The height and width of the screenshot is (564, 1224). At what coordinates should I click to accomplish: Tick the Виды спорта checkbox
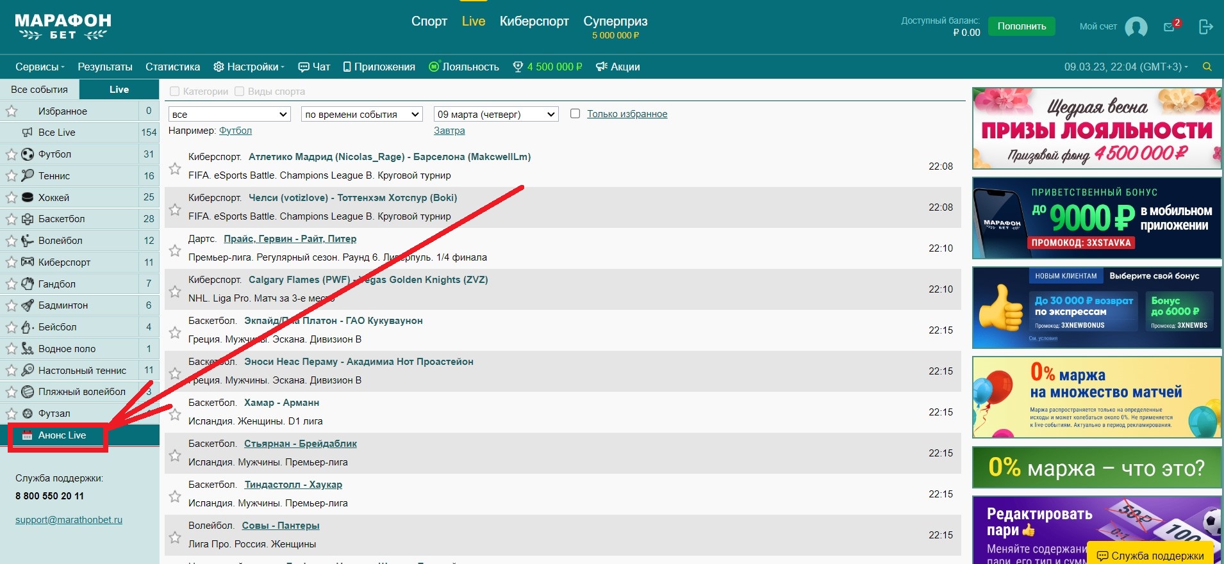tap(240, 92)
